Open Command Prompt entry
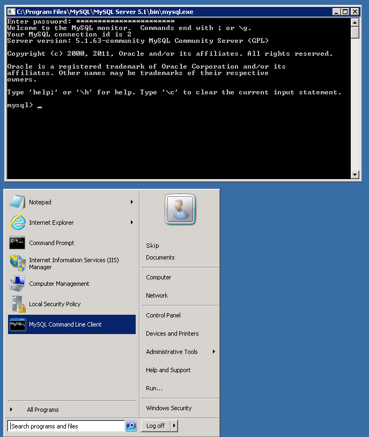This screenshot has width=369, height=437. [x=72, y=243]
